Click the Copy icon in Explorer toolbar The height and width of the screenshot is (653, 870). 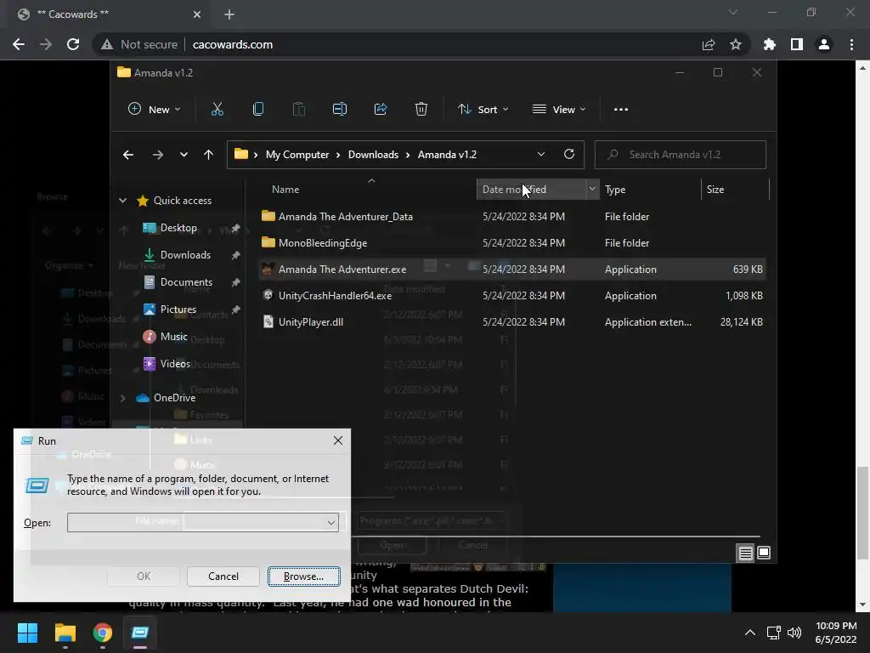258,110
